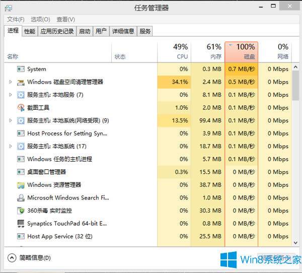Click the Windows 资源管理器 folder icon
Image resolution: width=302 pixels, height=273 pixels.
pos(21,185)
